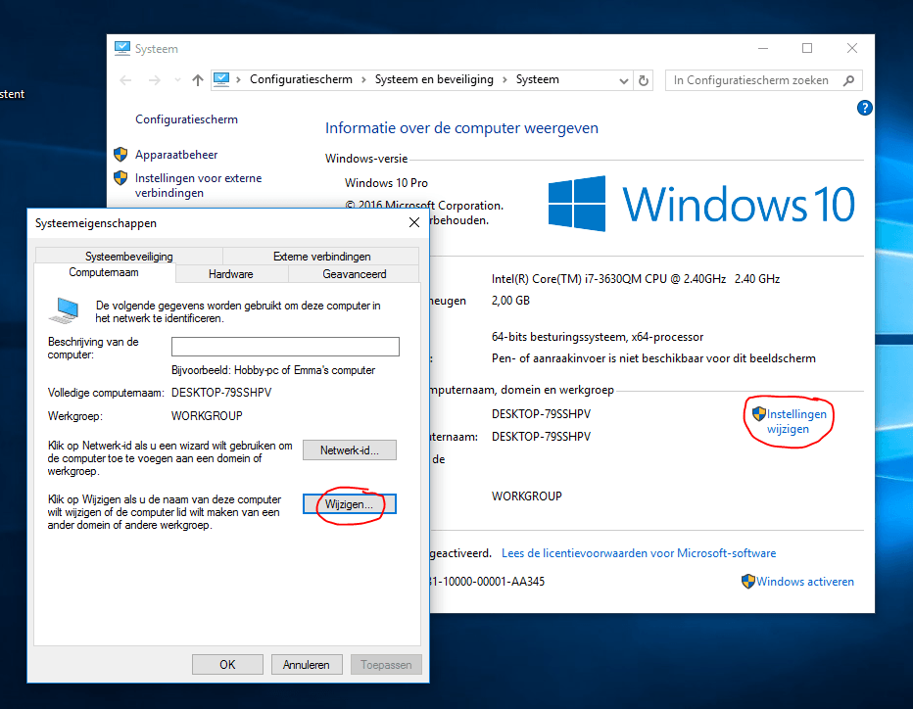
Task: Click the shield icon next to Instellingen wijzigen
Action: click(x=758, y=414)
